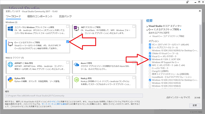The width and height of the screenshot is (205, 114).
Task: Toggle MFC と ATL のサポート option
Action: click(150, 65)
